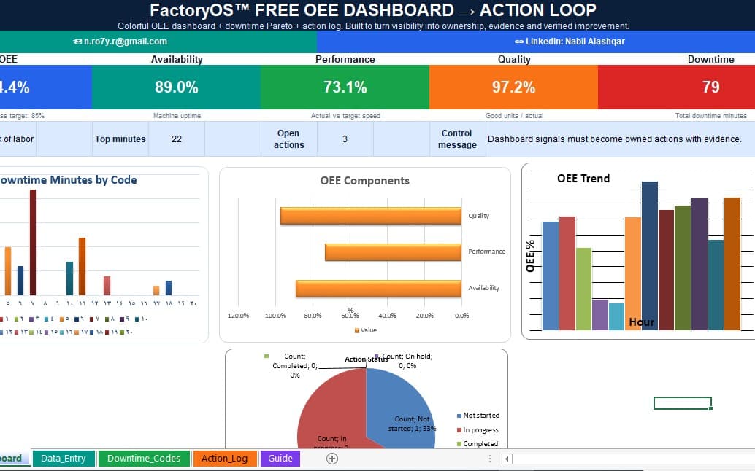Click the FactoryOS dashboard title banner
This screenshot has height=471, width=755.
coord(373,10)
